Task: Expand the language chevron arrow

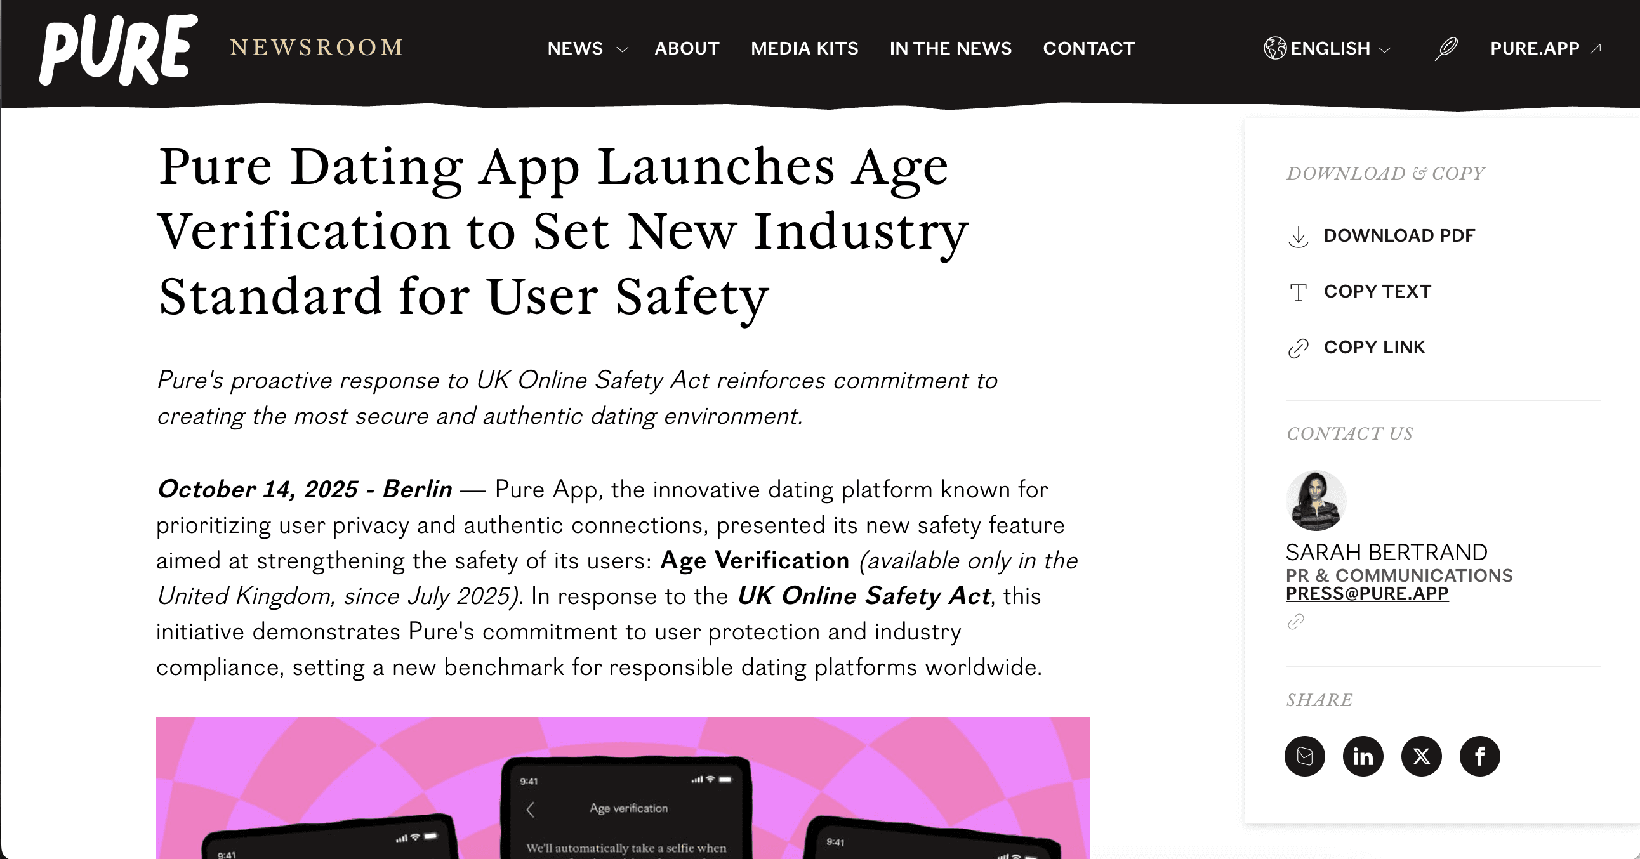Action: coord(1385,49)
